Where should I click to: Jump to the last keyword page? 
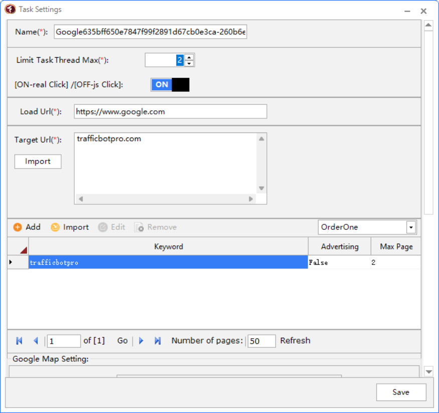[158, 341]
